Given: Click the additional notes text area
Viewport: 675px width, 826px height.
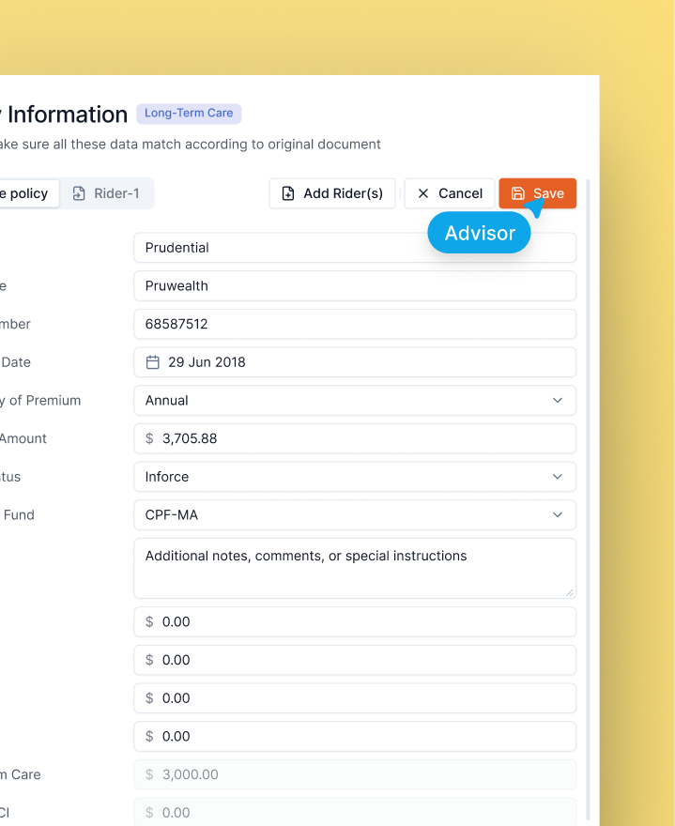Looking at the screenshot, I should 354,568.
